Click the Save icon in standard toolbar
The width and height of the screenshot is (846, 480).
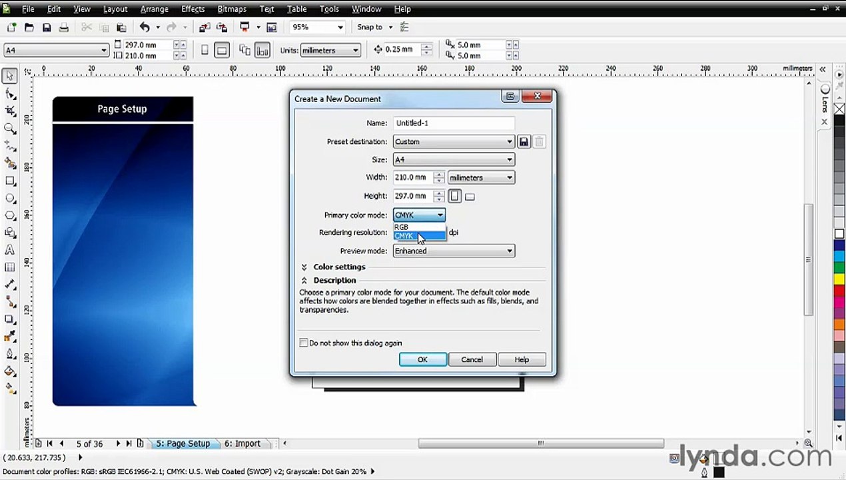(x=47, y=27)
